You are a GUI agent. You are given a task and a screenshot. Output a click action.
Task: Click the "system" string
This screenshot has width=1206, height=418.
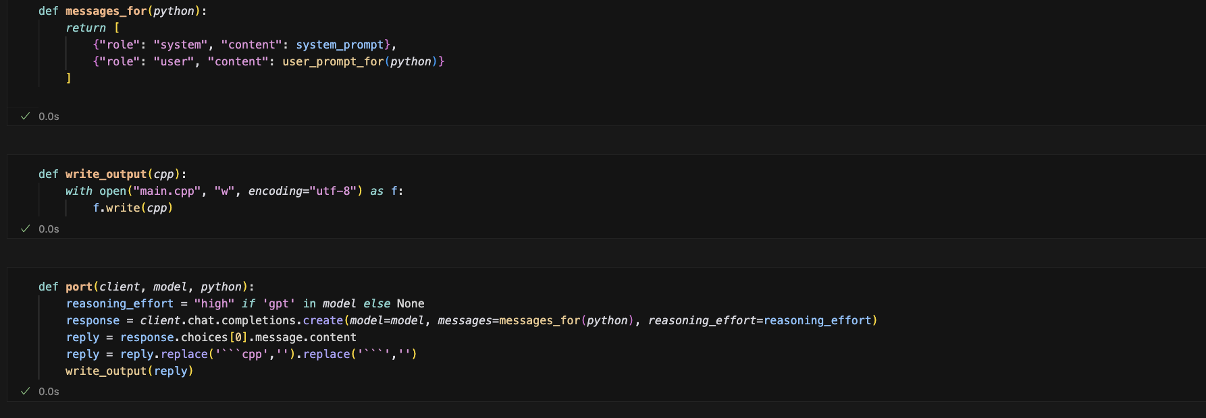pos(180,44)
